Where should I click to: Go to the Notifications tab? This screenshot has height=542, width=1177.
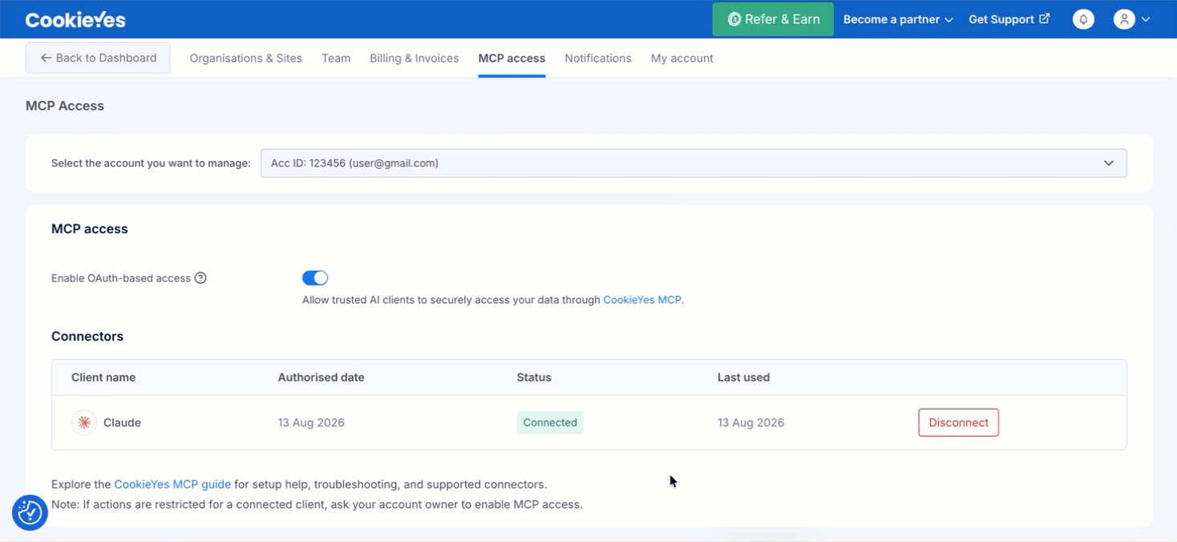[598, 58]
